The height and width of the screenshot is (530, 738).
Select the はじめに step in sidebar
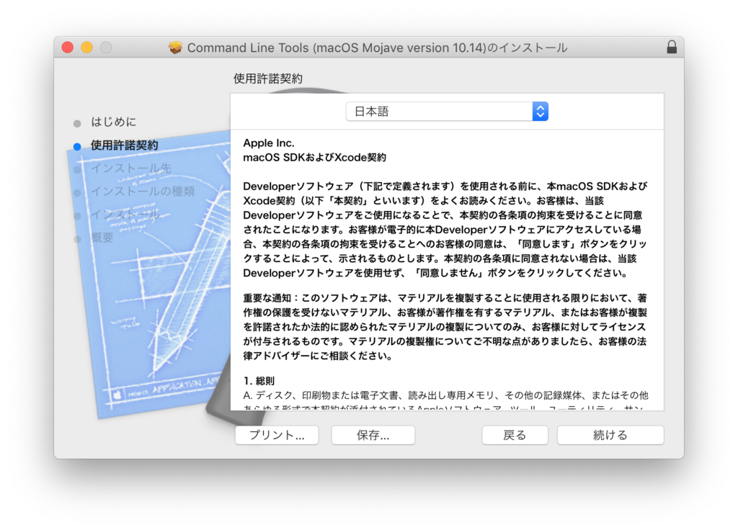[x=113, y=122]
